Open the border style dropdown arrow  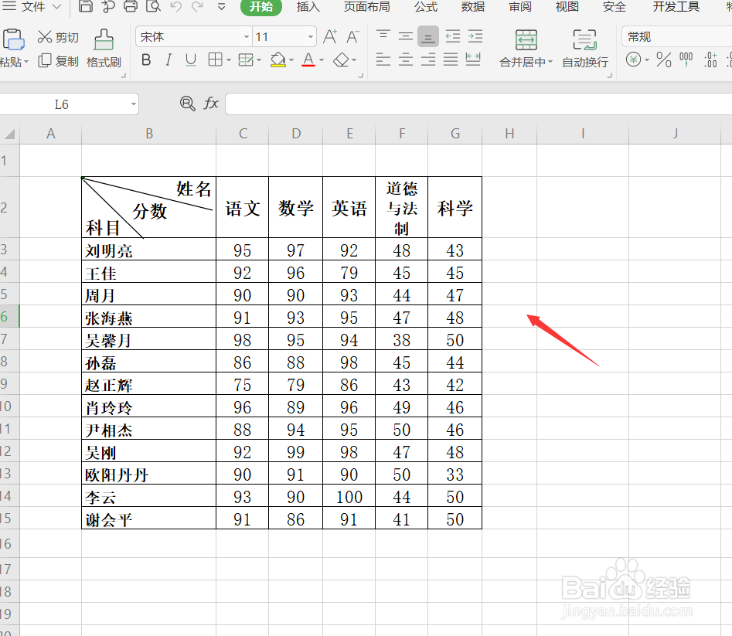click(228, 60)
